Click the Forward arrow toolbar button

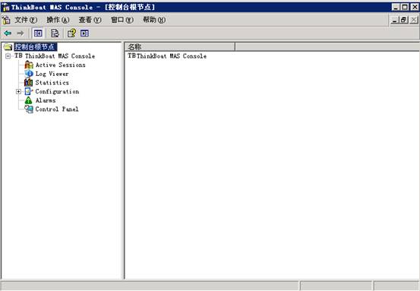pyautogui.click(x=21, y=33)
